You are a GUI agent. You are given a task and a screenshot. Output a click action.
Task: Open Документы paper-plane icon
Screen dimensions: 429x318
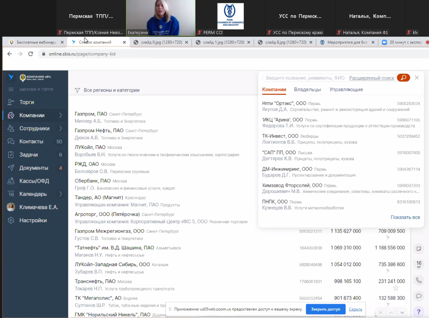tap(11, 168)
